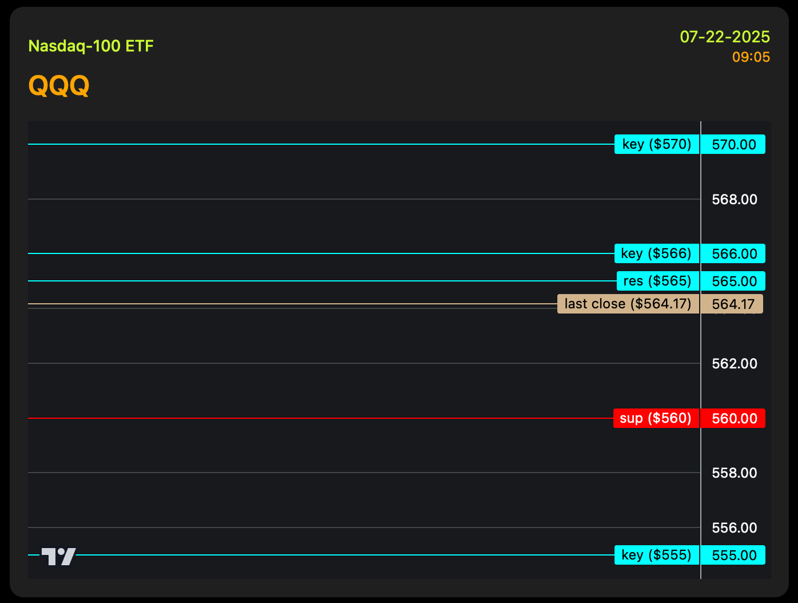Select the key ($566) level label
This screenshot has width=798, height=603.
click(656, 253)
